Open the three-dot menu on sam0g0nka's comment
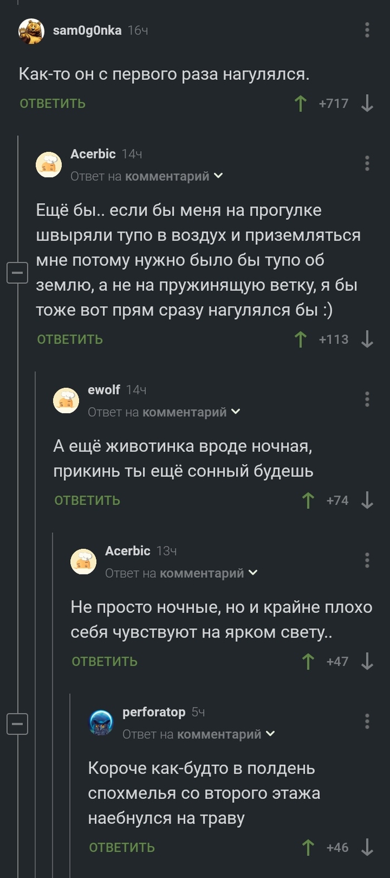The width and height of the screenshot is (390, 878). (x=367, y=31)
